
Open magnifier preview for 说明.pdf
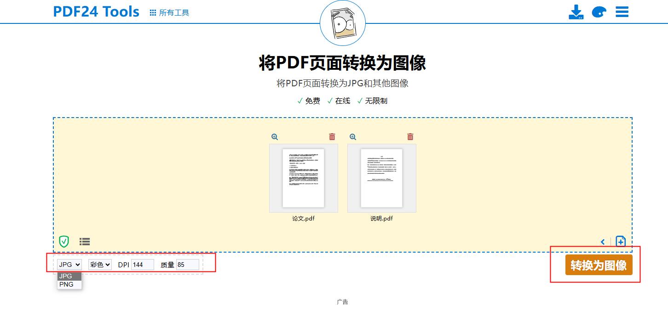click(352, 136)
